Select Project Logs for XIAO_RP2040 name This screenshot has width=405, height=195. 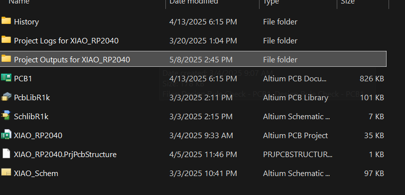66,41
